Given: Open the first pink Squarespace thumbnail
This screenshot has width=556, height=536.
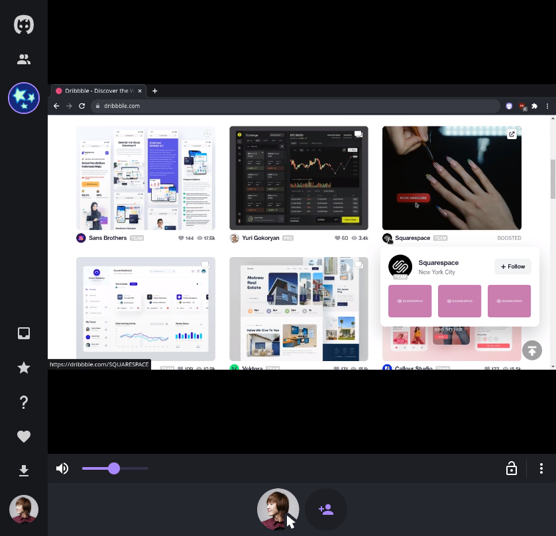Looking at the screenshot, I should [x=410, y=301].
